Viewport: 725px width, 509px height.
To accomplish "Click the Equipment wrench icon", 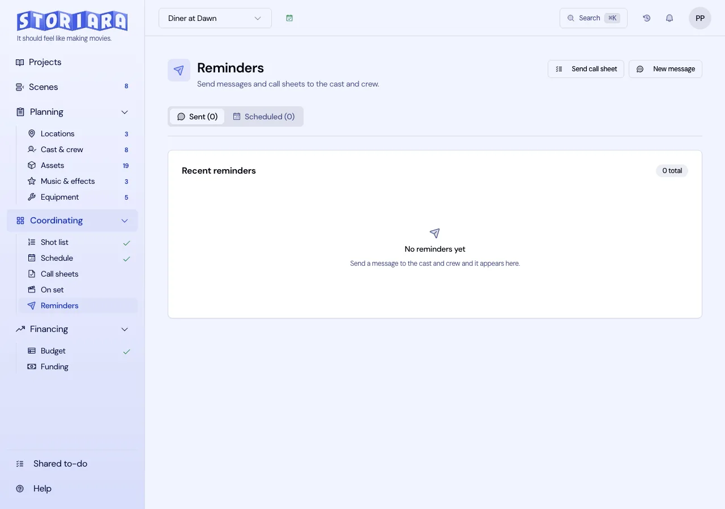I will [32, 197].
